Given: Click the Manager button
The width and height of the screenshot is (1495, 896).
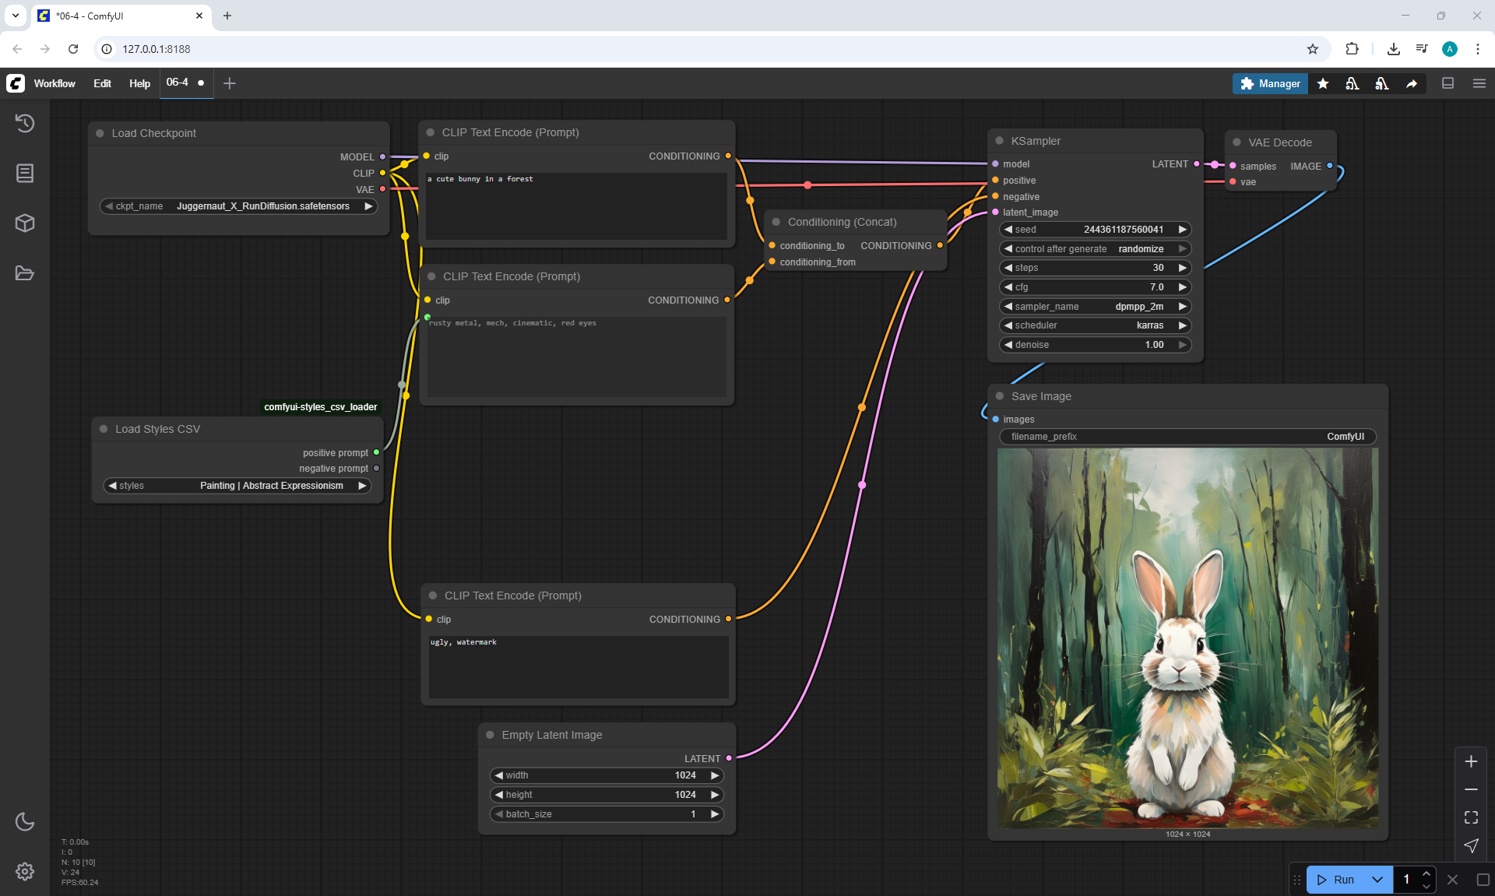Looking at the screenshot, I should tap(1270, 83).
